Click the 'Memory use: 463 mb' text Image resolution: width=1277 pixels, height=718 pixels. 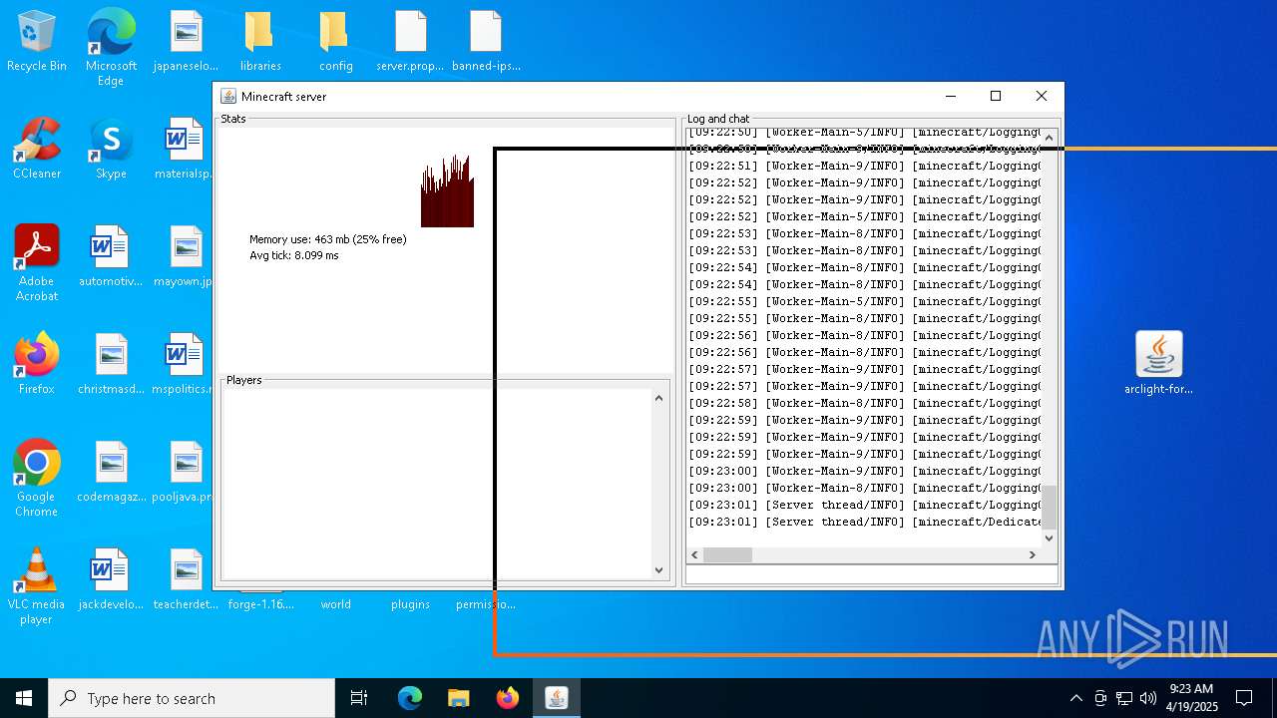[x=327, y=239]
